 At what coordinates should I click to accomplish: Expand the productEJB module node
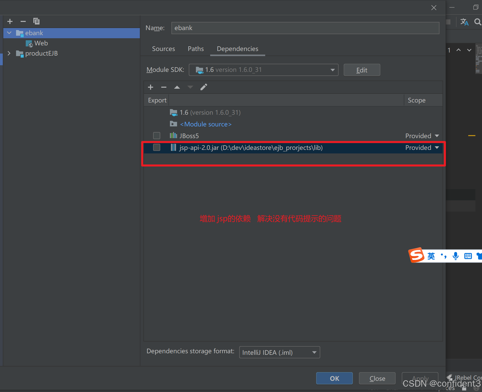9,53
